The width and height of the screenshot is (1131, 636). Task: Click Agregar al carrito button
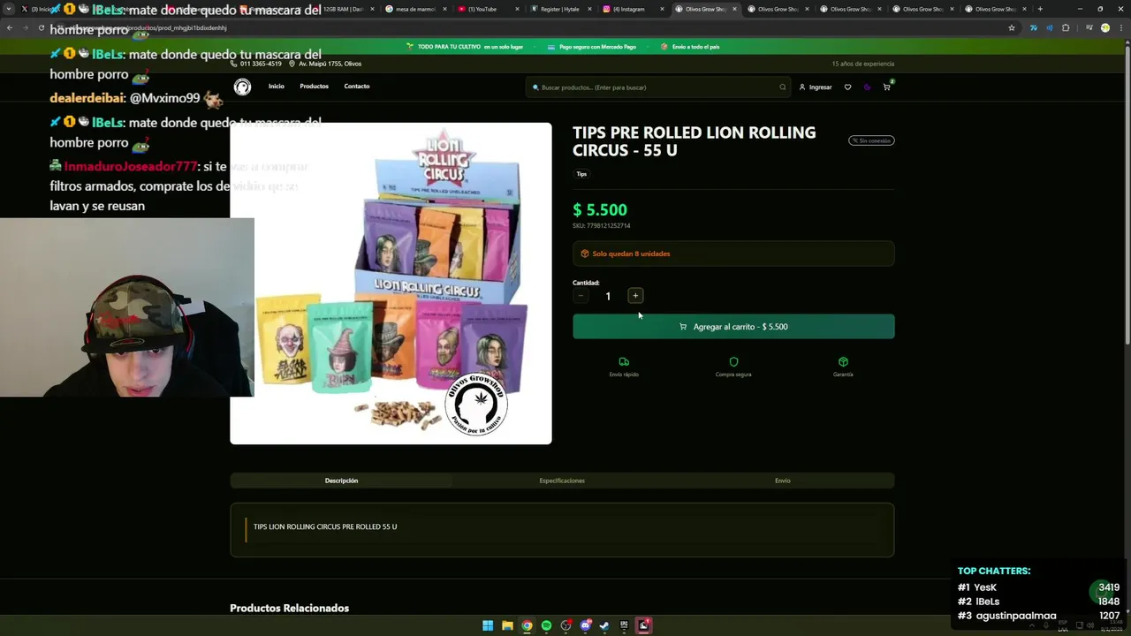point(733,327)
